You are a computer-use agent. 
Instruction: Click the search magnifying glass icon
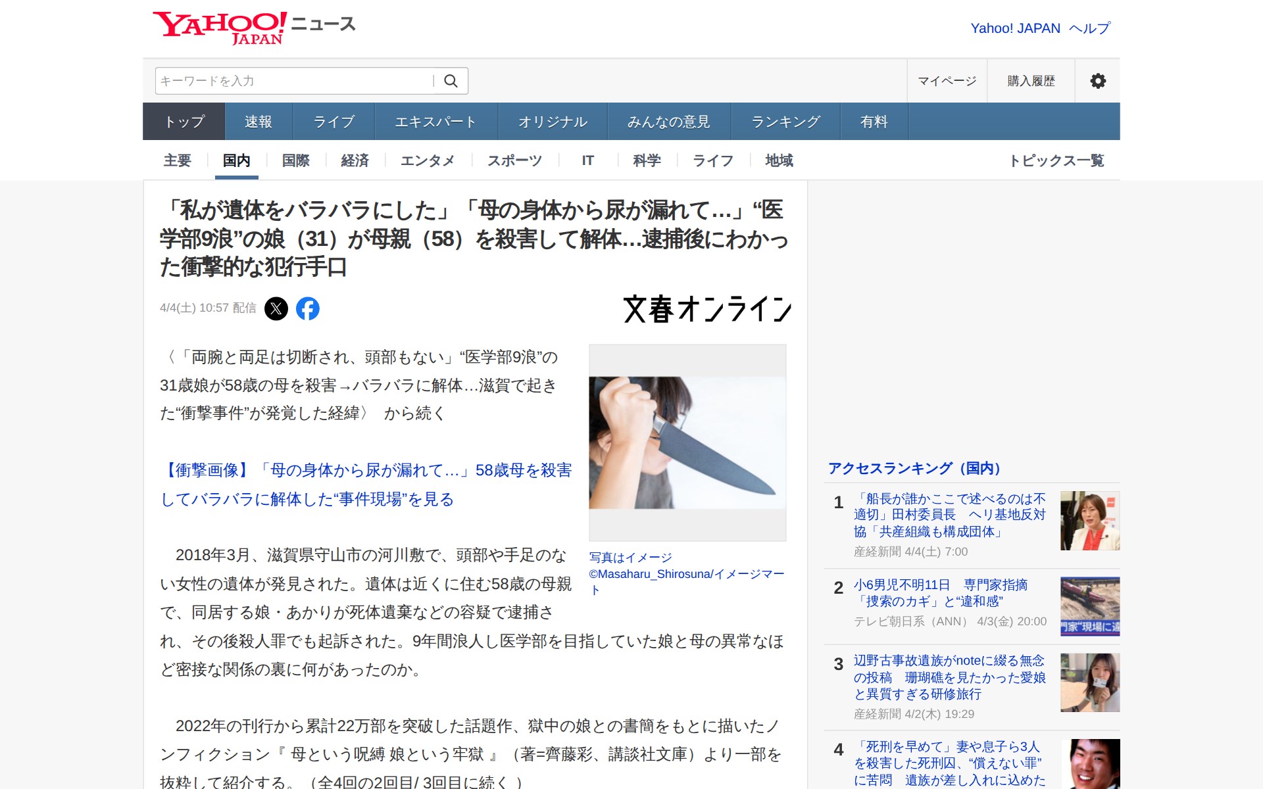pos(451,80)
